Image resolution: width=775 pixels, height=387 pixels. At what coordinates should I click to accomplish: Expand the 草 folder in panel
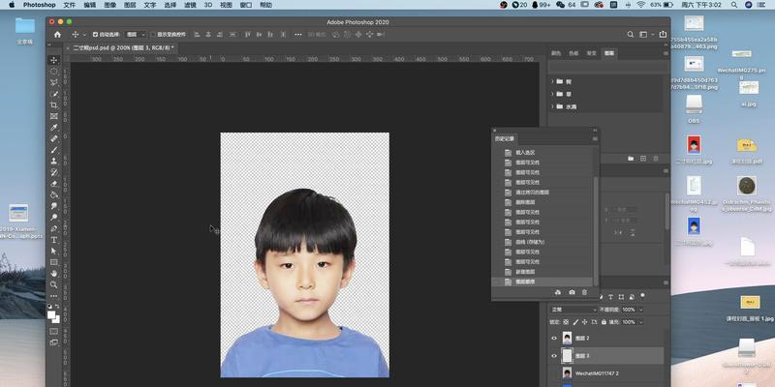point(552,94)
